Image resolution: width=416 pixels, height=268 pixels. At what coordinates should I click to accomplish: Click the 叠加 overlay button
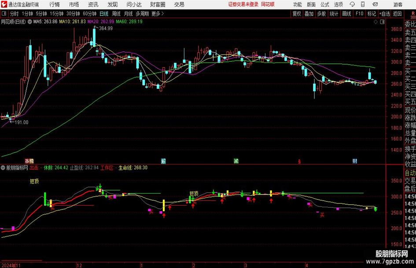point(309,14)
